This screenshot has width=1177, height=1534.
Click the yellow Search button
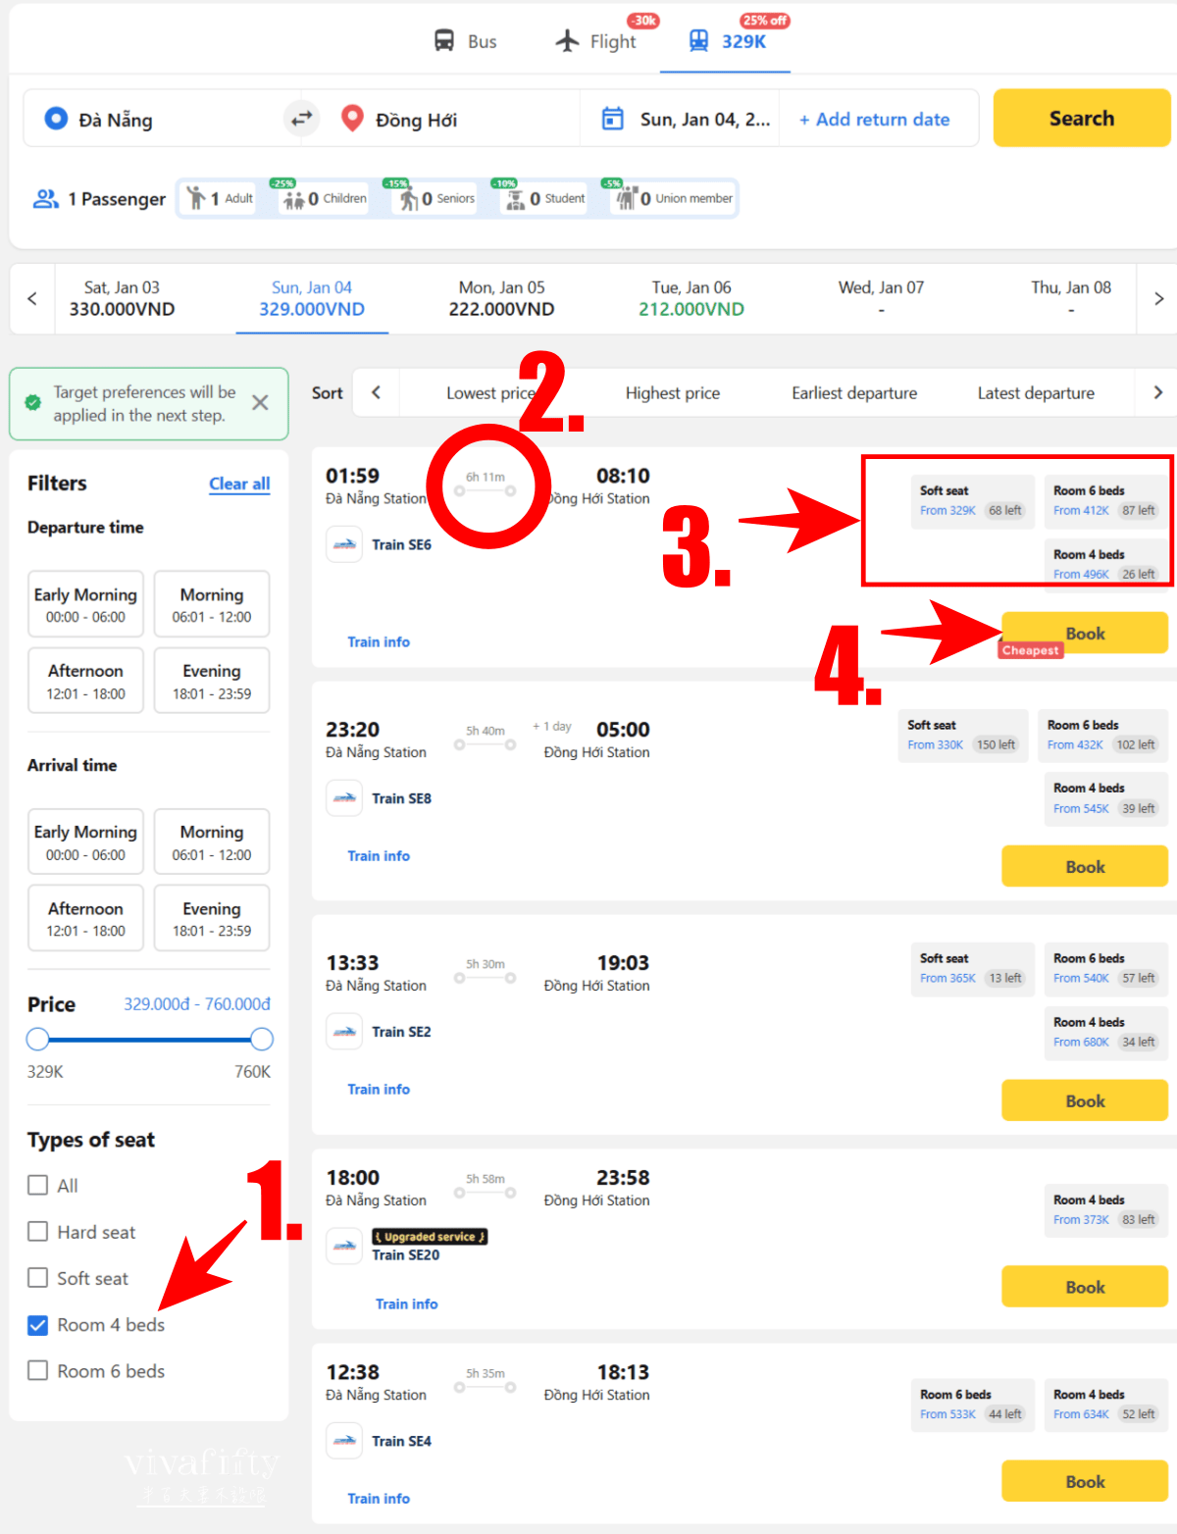pyautogui.click(x=1082, y=118)
